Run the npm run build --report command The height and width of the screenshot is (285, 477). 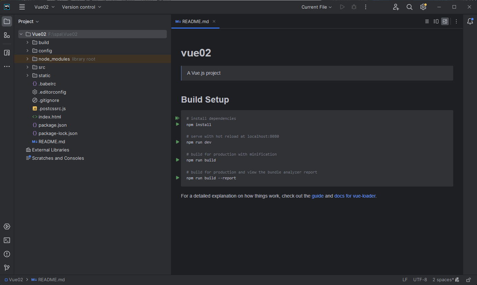click(177, 178)
